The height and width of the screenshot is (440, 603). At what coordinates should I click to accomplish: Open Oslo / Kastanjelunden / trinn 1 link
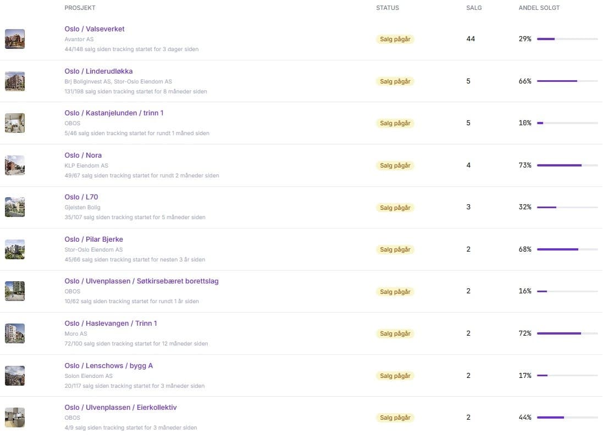[x=114, y=113]
